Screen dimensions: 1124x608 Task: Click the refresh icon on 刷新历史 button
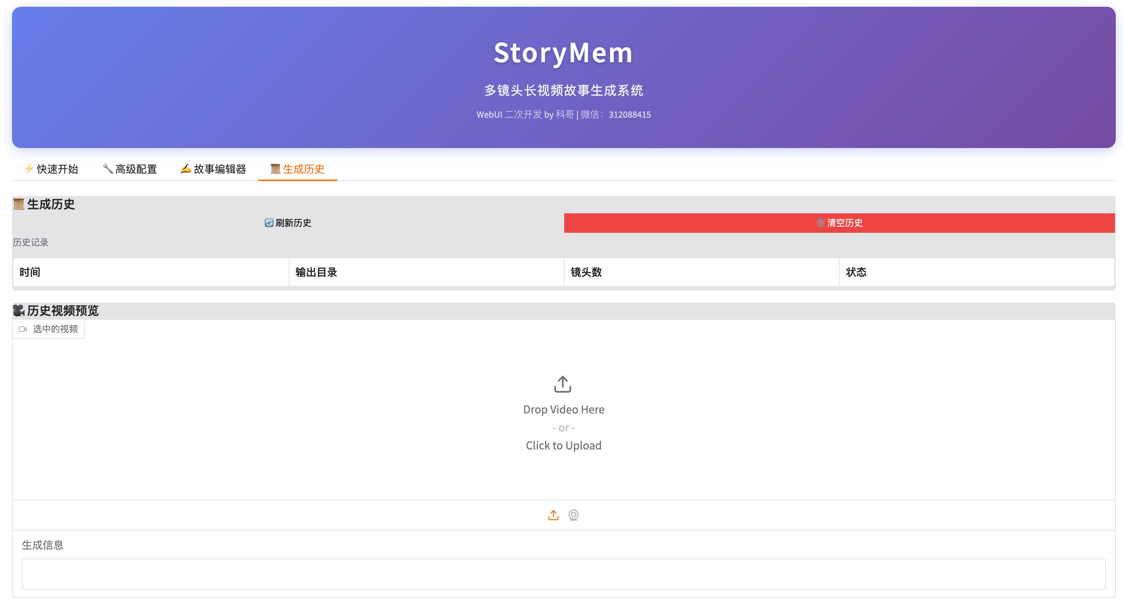pyautogui.click(x=269, y=223)
